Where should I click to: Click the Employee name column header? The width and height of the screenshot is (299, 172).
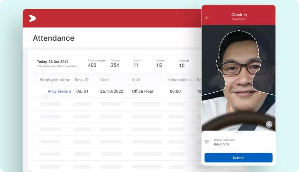55,80
